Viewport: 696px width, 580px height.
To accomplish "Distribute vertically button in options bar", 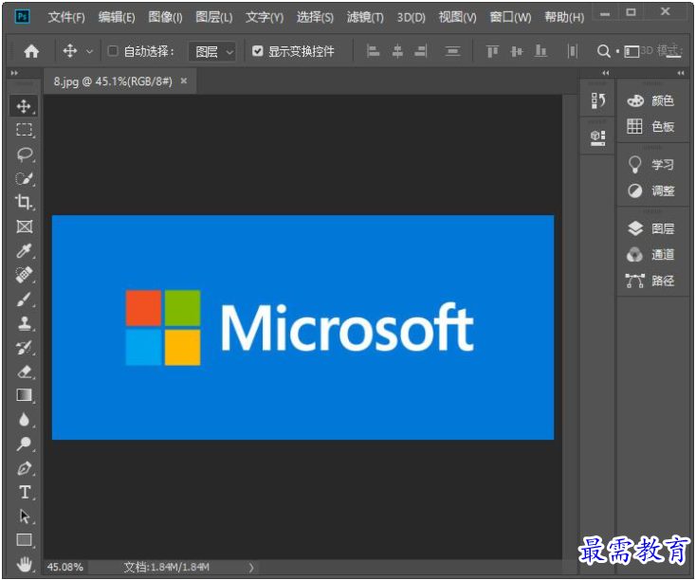I will coord(452,51).
